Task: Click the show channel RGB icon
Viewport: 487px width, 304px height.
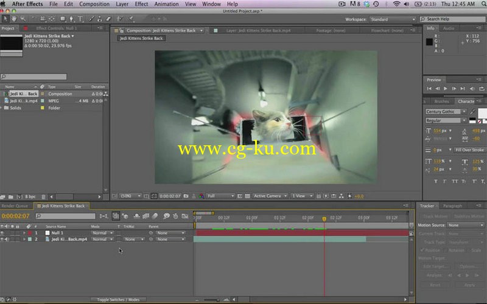Action: pos(201,196)
